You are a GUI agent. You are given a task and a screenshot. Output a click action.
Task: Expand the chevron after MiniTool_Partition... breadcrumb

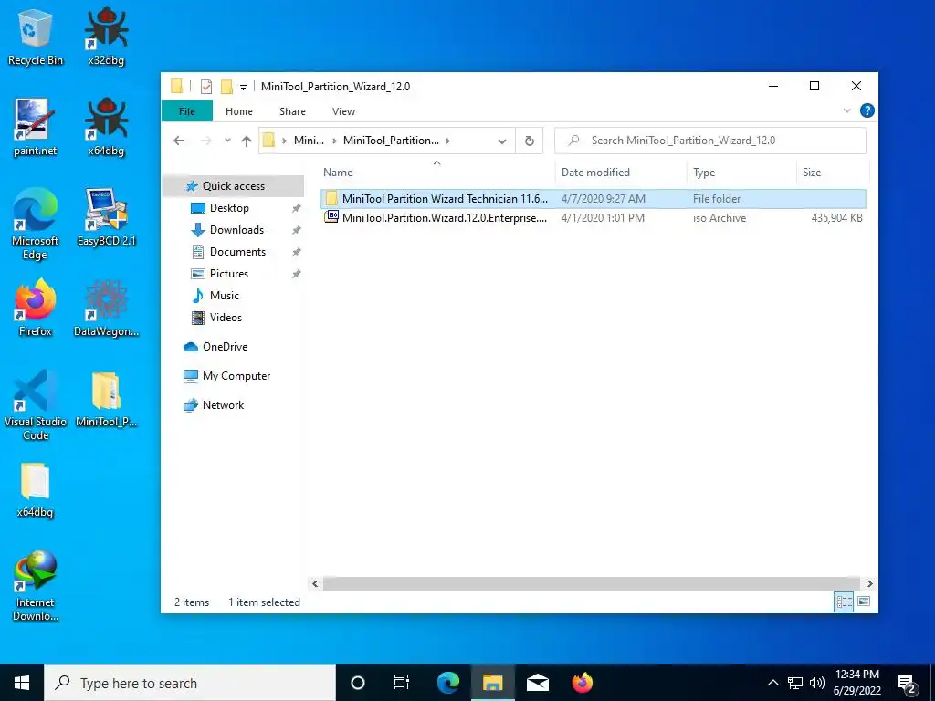pos(447,141)
